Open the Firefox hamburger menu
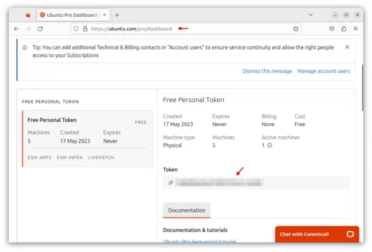The width and height of the screenshot is (372, 252). click(x=355, y=28)
